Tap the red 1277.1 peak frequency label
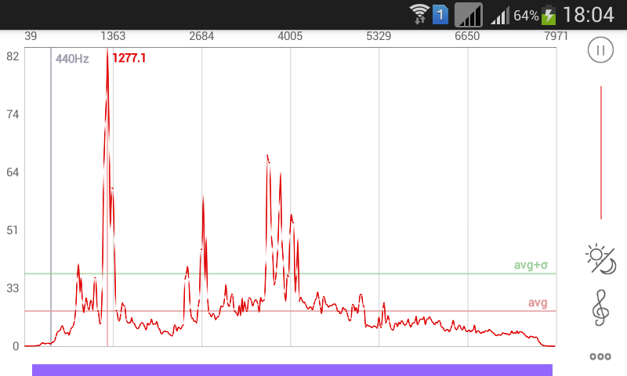Viewport: 627px width, 376px height. 129,58
